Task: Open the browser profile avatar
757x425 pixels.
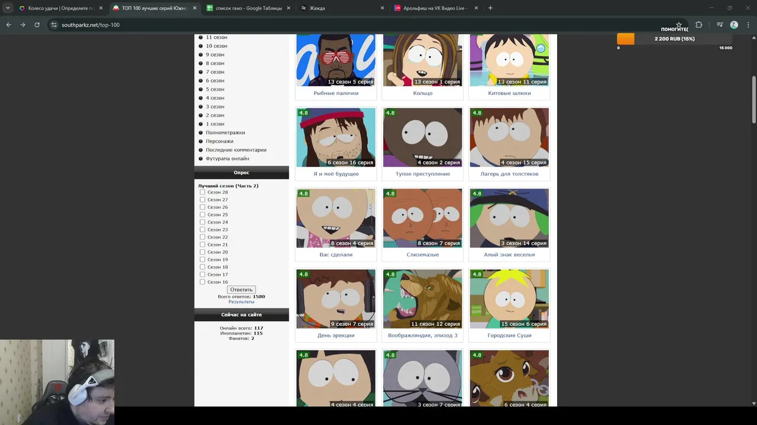Action: point(734,25)
